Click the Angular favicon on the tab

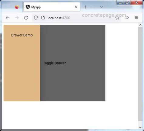[x=28, y=7]
